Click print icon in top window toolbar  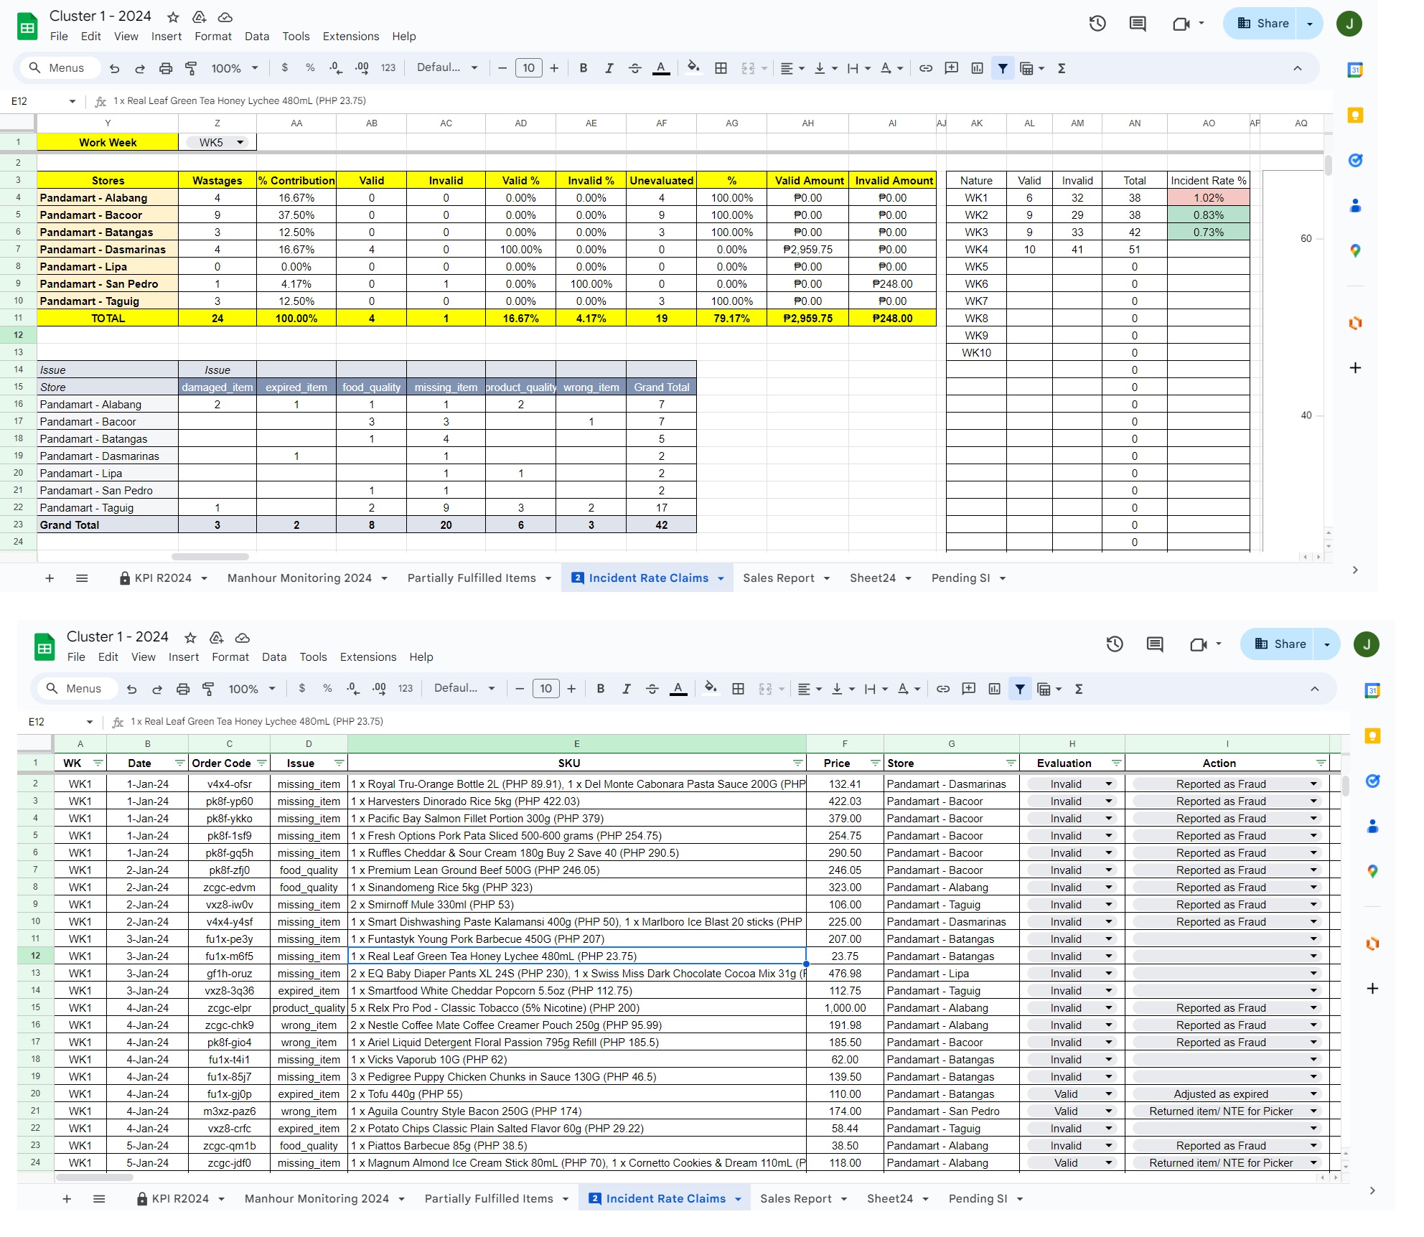pyautogui.click(x=166, y=68)
